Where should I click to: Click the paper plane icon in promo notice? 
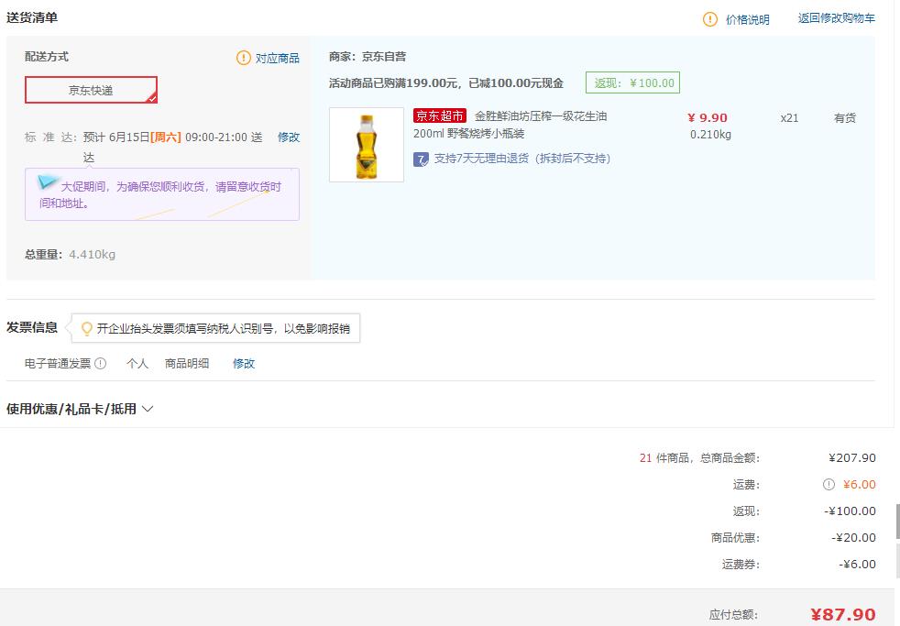point(48,182)
